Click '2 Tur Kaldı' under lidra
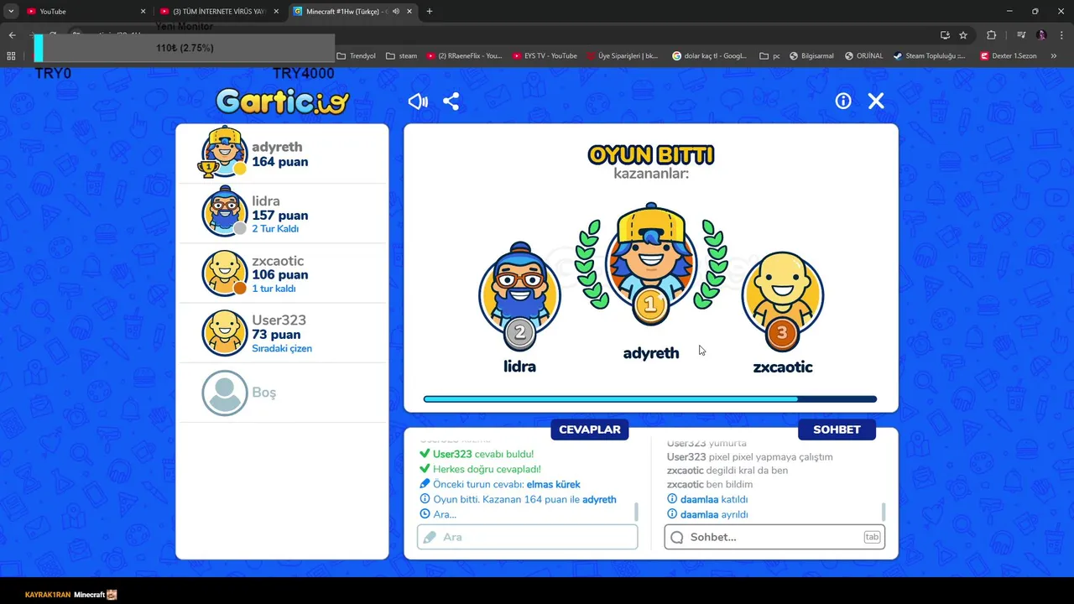This screenshot has width=1074, height=604. click(x=275, y=229)
